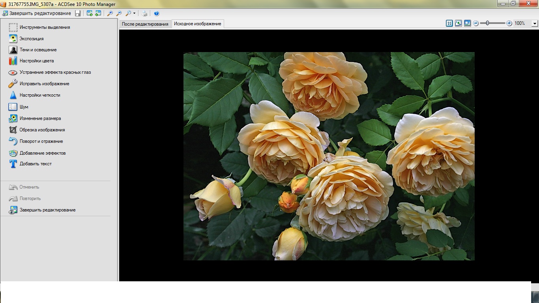Expand the zoom magnifier dropdown arrow in the toolbar
The width and height of the screenshot is (539, 303).
(135, 13)
